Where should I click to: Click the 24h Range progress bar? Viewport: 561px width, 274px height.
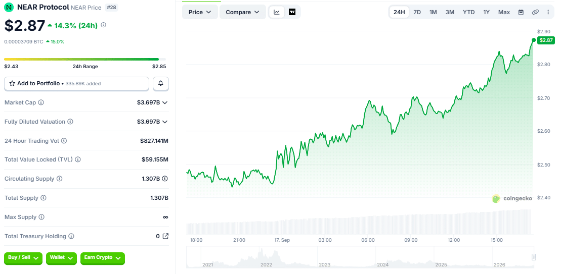pos(85,59)
